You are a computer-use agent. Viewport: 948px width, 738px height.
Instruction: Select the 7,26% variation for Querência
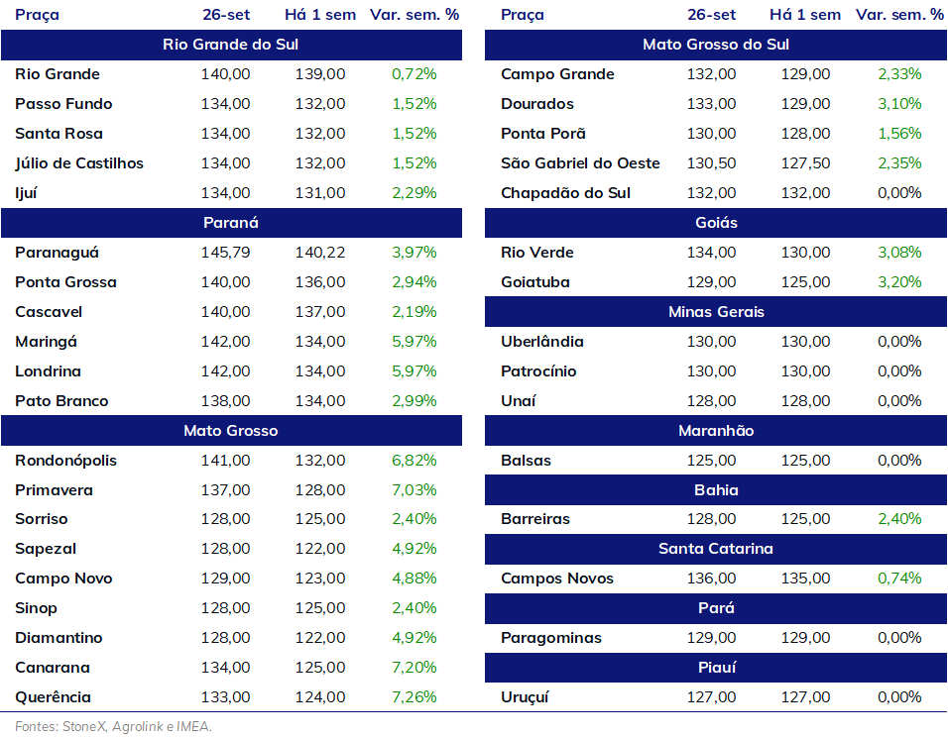[x=415, y=697]
